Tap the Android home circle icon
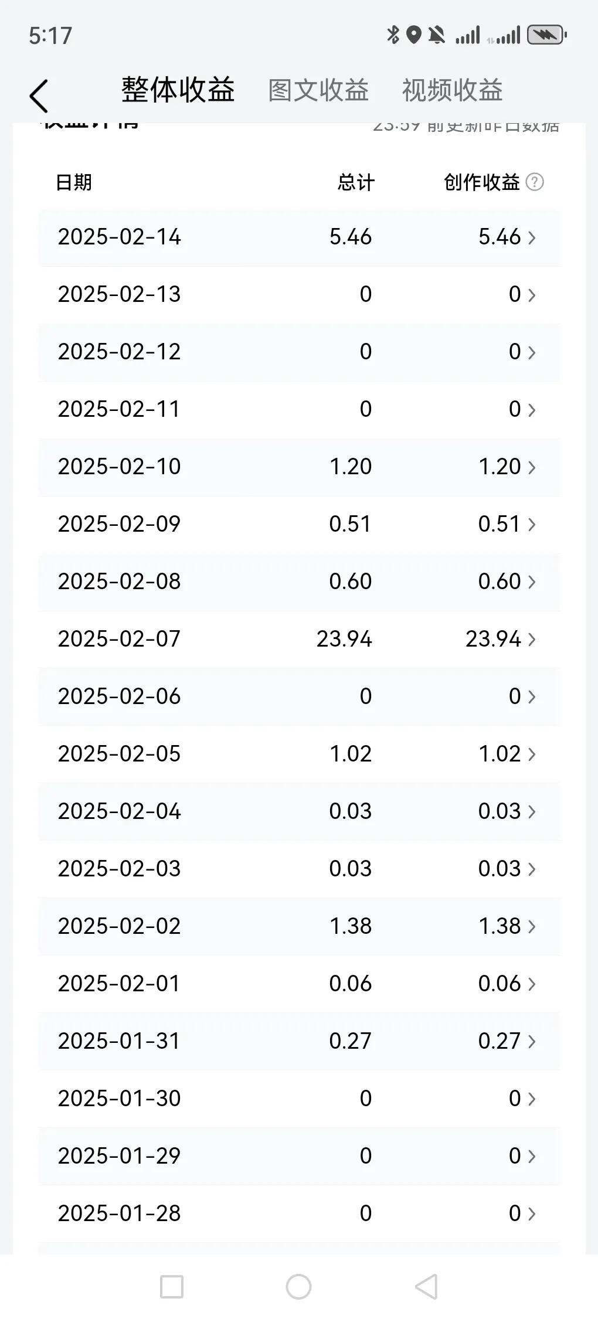Screen dimensions: 598x1319 [298, 1287]
